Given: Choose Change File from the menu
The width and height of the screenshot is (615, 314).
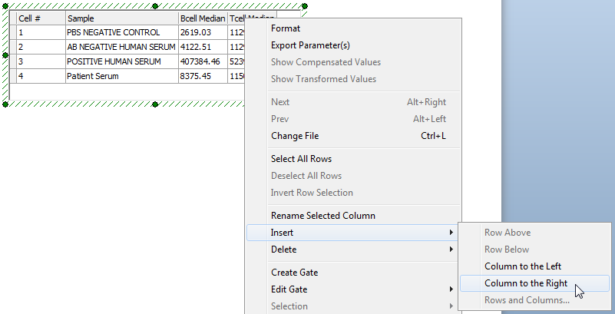Looking at the screenshot, I should pyautogui.click(x=294, y=136).
